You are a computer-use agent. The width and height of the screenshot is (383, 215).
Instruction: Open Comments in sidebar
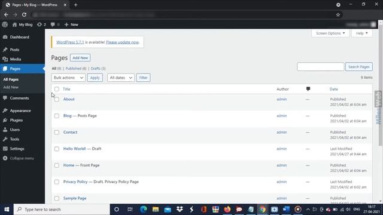[19, 98]
